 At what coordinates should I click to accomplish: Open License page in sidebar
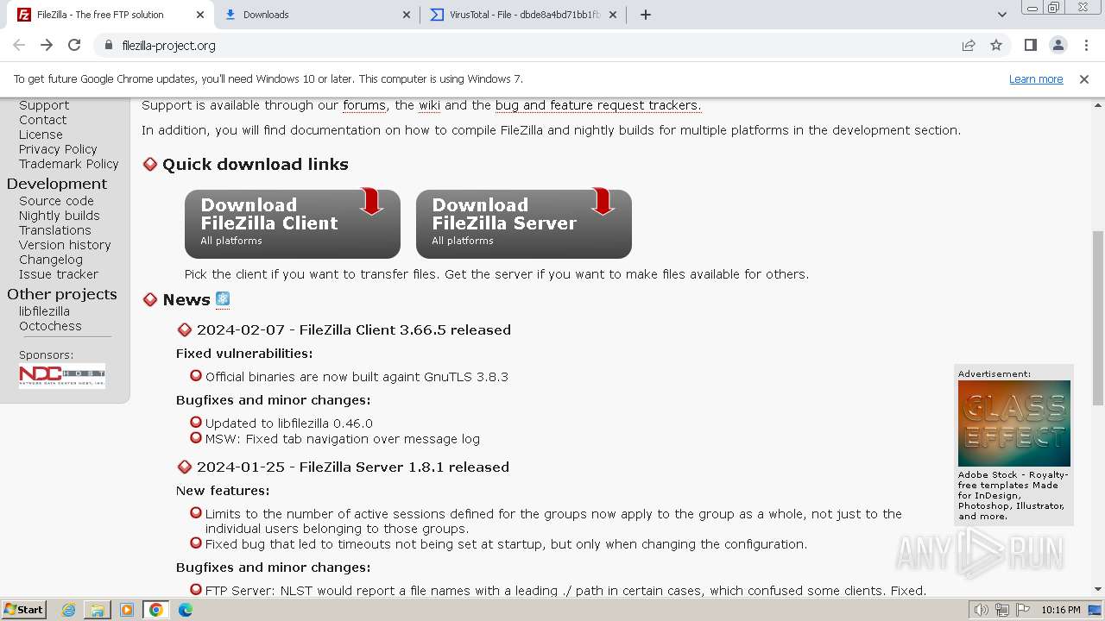click(x=41, y=135)
